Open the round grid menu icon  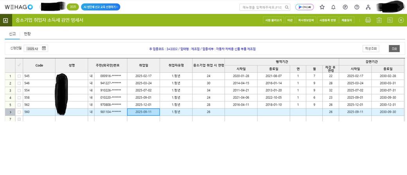(x=400, y=20)
